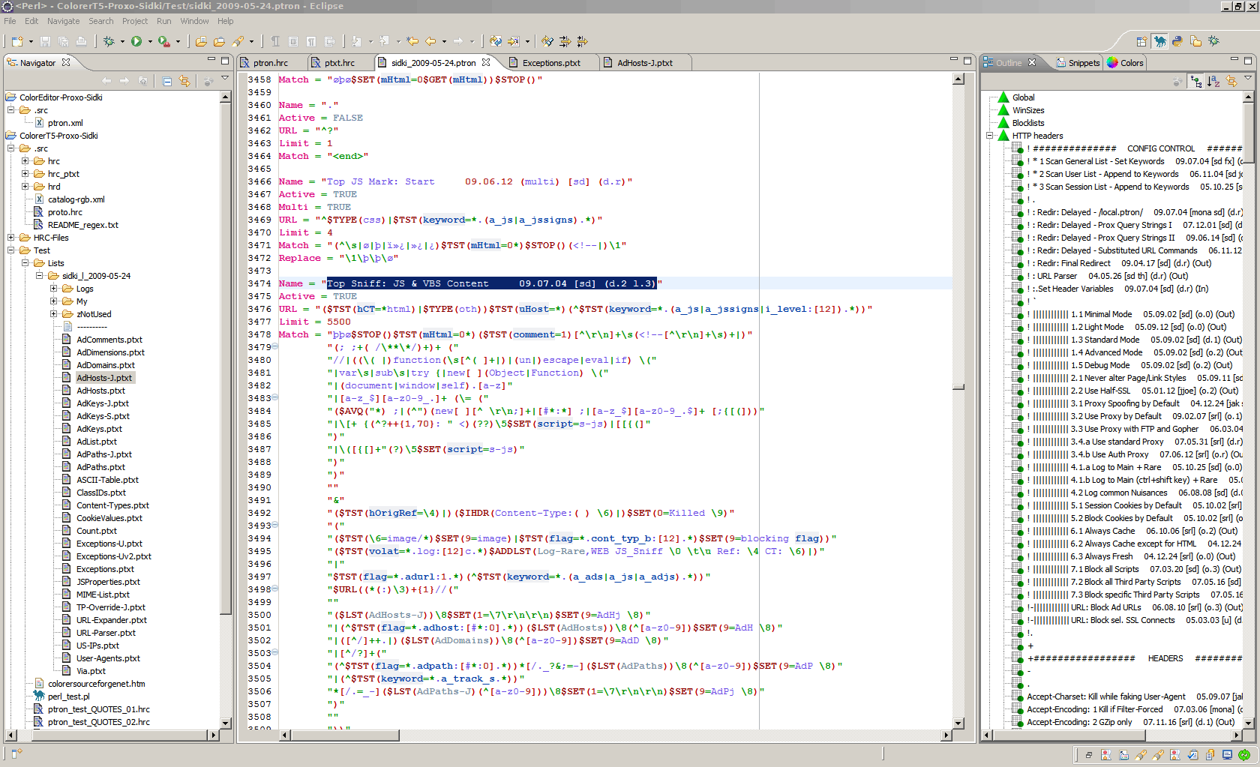Switch to the Exceptions.ptxt editor tab
This screenshot has height=767, width=1260.
[550, 63]
